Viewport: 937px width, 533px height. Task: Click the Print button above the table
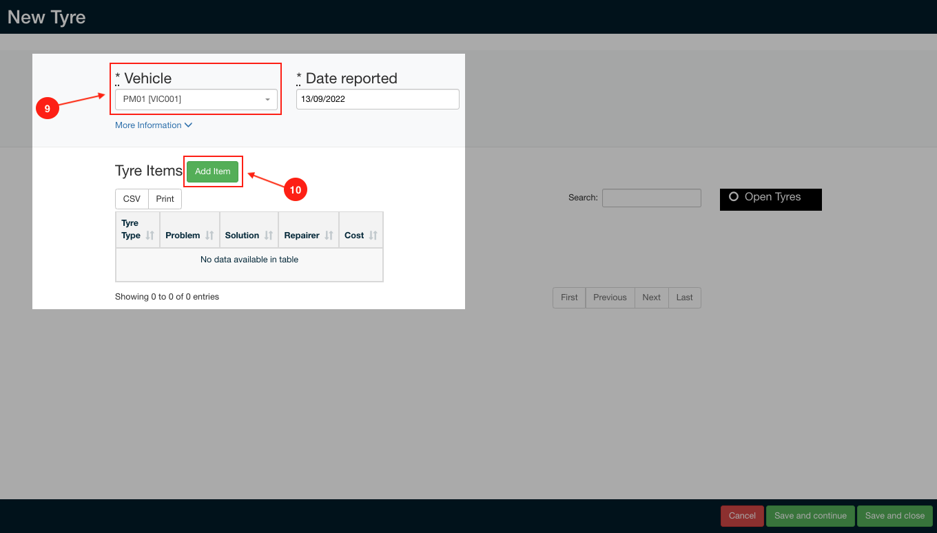(165, 199)
